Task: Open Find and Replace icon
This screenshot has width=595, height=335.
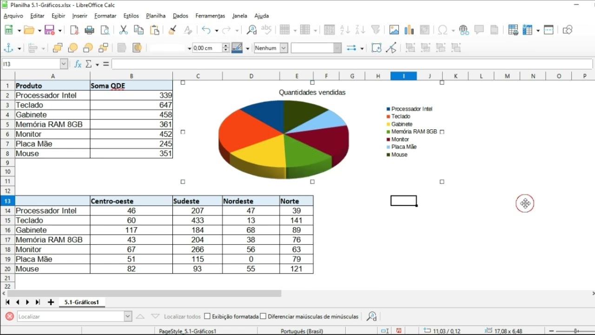Action: point(251,30)
